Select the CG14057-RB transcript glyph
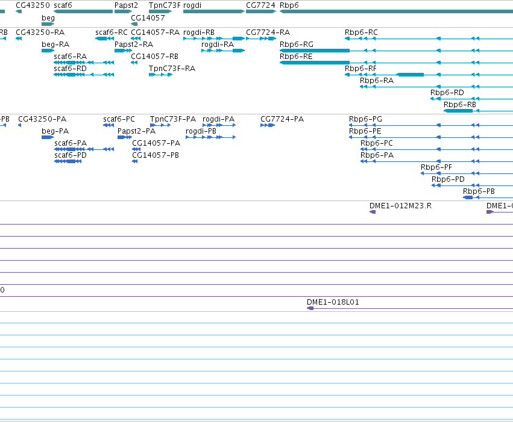 pyautogui.click(x=134, y=63)
